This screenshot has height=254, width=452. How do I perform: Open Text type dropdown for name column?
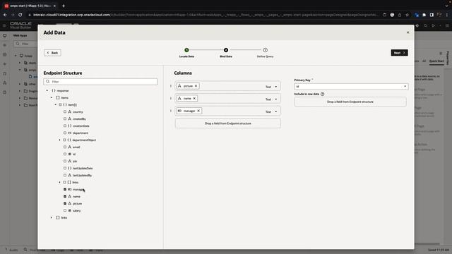tap(271, 99)
